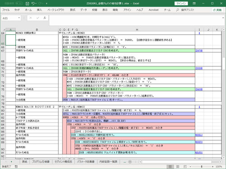
Task: Click the Redo arrow icon
Action: [40, 4]
